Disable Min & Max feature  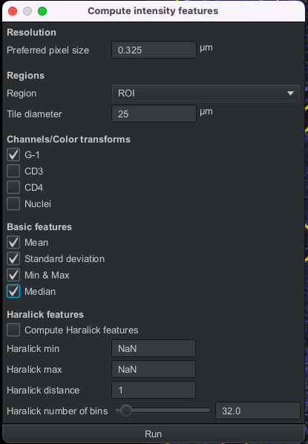(x=13, y=275)
